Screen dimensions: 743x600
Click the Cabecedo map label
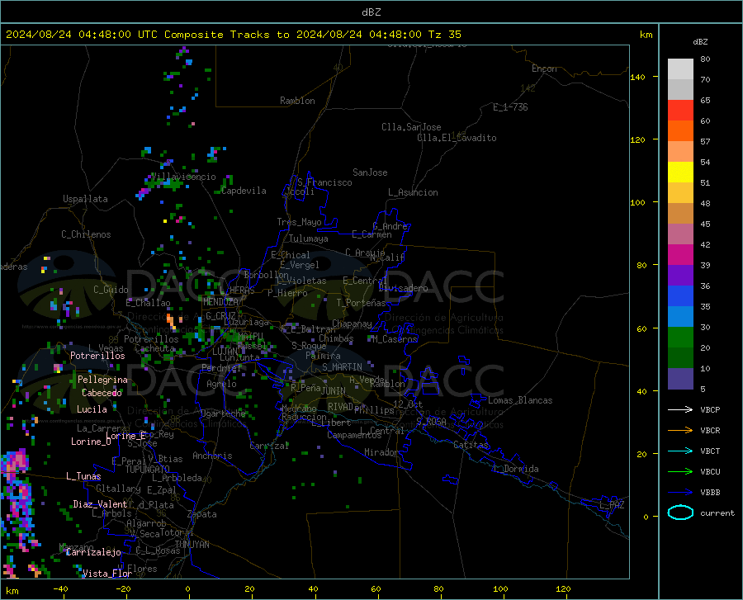click(x=102, y=393)
